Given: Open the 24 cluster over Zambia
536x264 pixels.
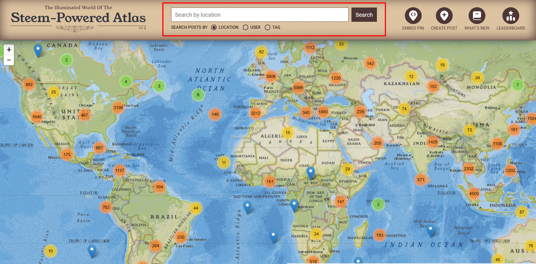Looking at the screenshot, I should pyautogui.click(x=317, y=234).
